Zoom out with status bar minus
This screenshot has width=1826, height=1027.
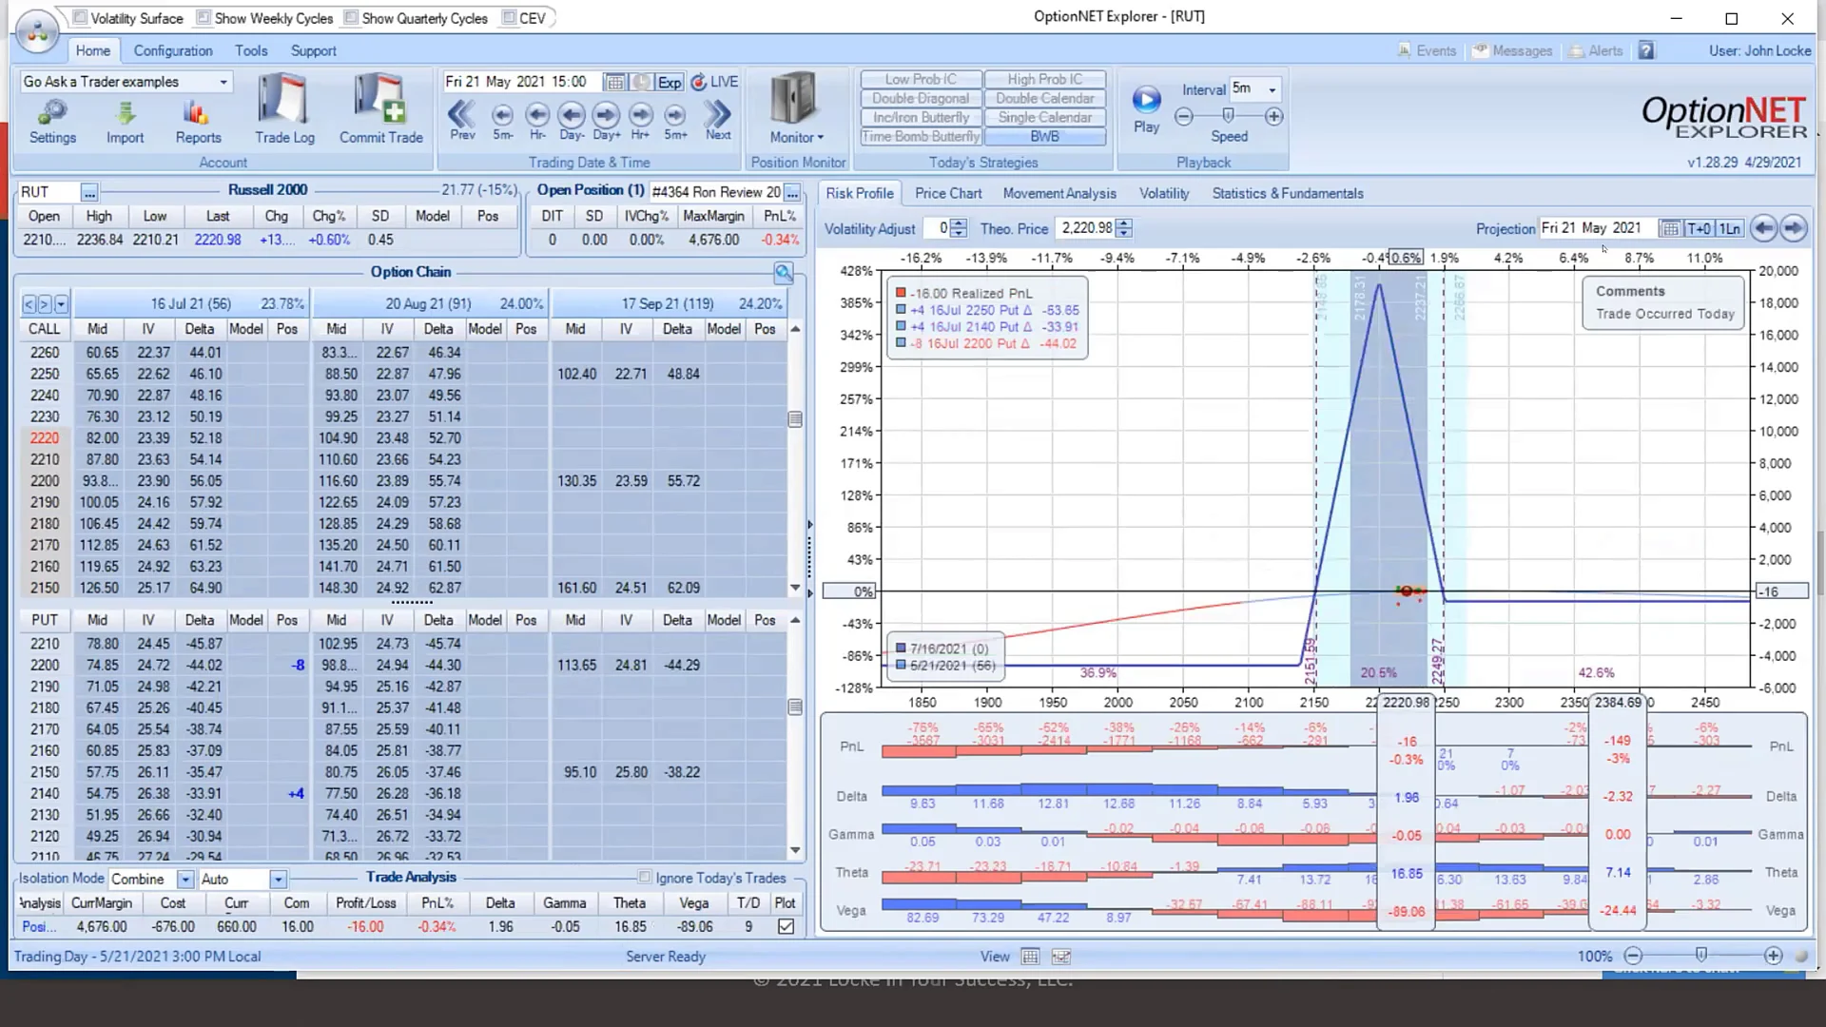click(1633, 956)
